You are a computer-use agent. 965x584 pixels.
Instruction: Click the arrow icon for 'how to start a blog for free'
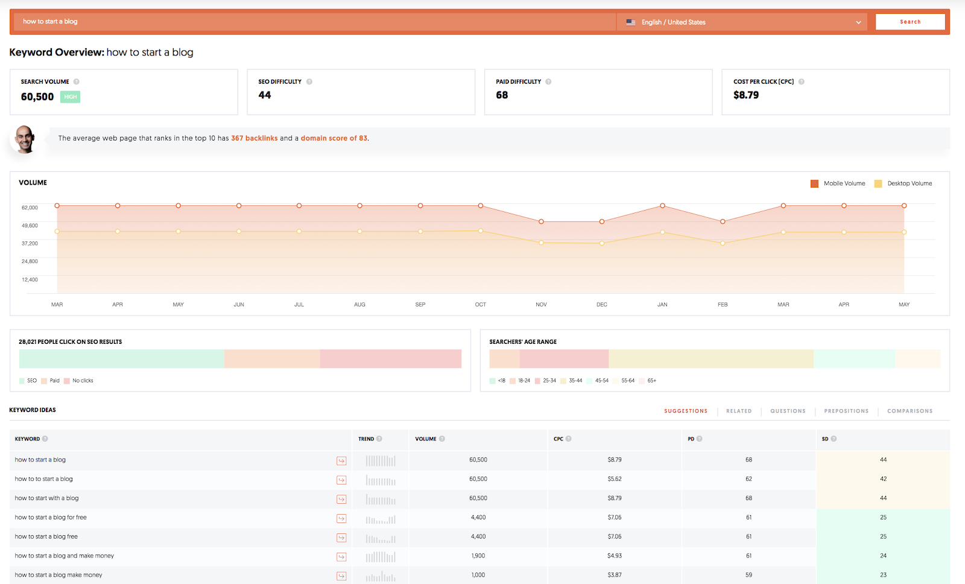point(341,519)
